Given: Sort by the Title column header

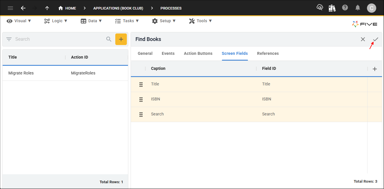Looking at the screenshot, I should point(13,57).
